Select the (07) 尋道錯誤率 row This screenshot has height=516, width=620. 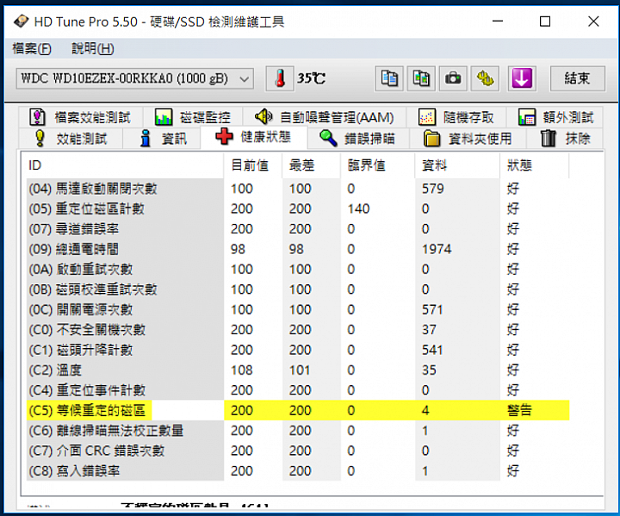298,229
